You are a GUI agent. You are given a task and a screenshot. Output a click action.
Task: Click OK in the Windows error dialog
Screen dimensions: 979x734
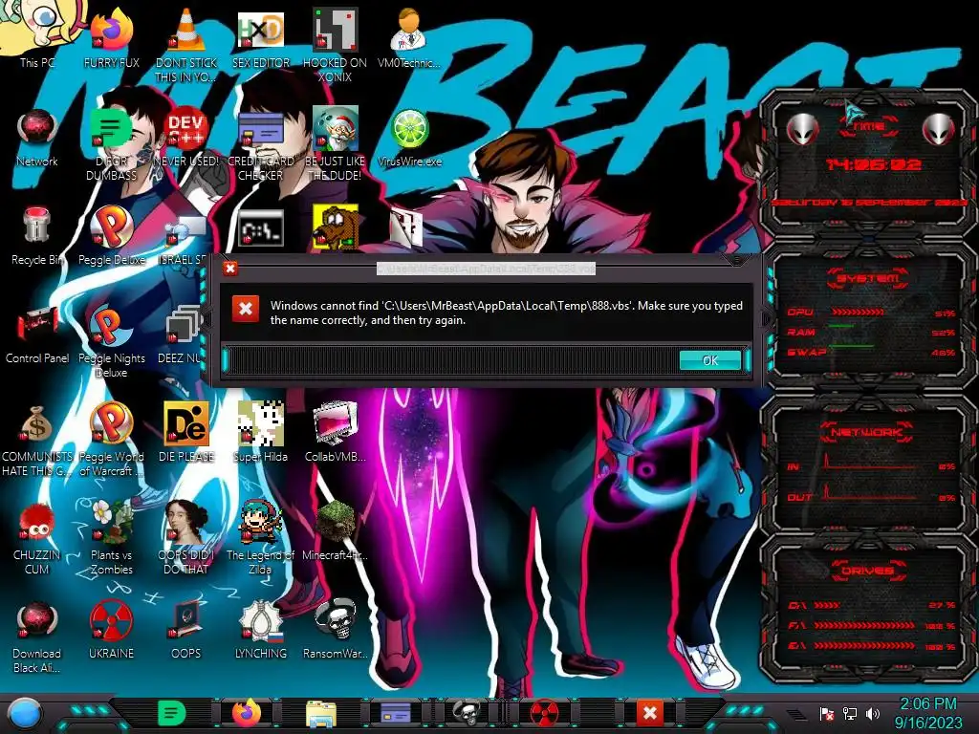pyautogui.click(x=710, y=360)
